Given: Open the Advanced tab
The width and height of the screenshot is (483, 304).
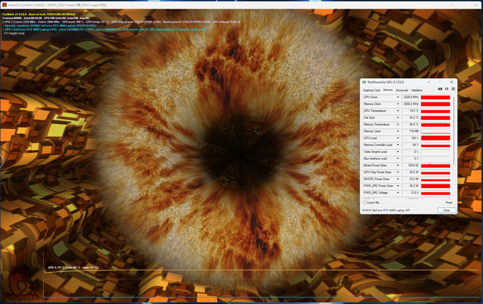Looking at the screenshot, I should (402, 90).
